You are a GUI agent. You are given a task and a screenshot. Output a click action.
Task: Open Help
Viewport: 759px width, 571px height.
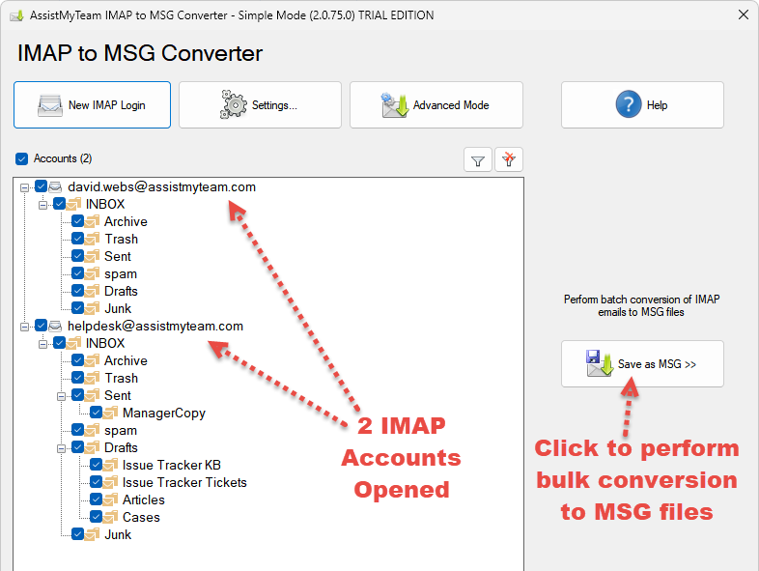coord(642,104)
